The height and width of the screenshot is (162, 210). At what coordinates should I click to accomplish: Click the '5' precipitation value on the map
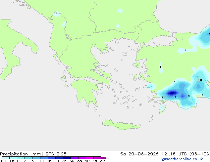176,97
